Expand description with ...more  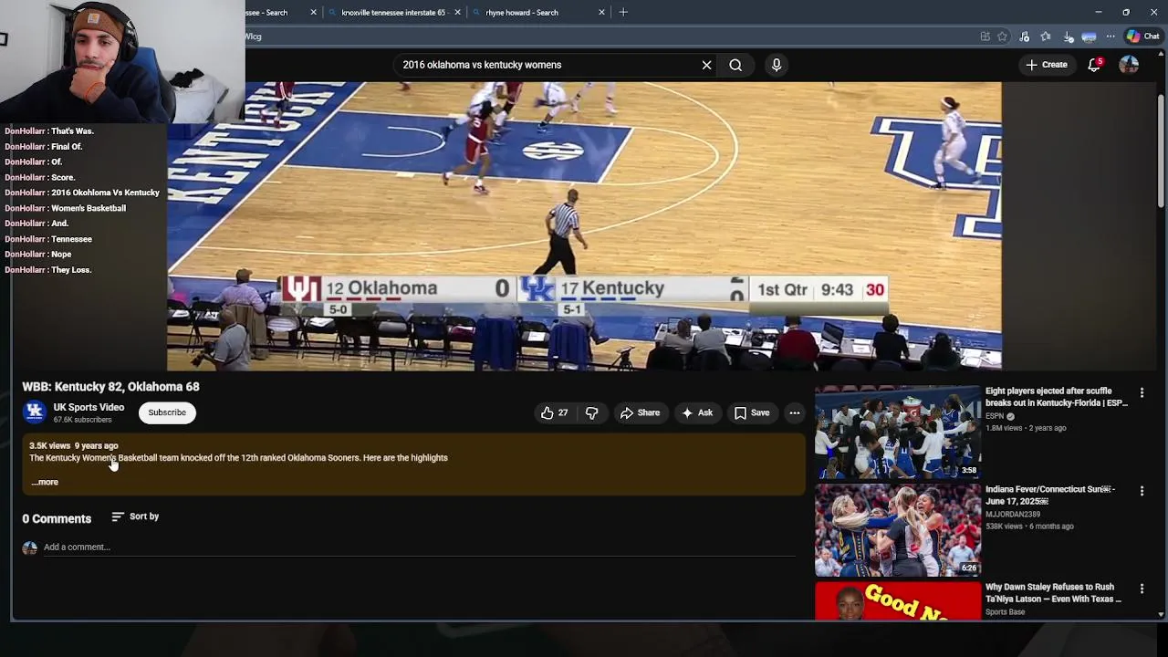click(x=45, y=482)
